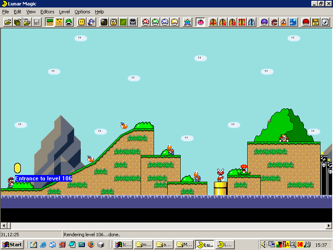Open the Level menu
This screenshot has height=250, width=333.
pos(65,12)
